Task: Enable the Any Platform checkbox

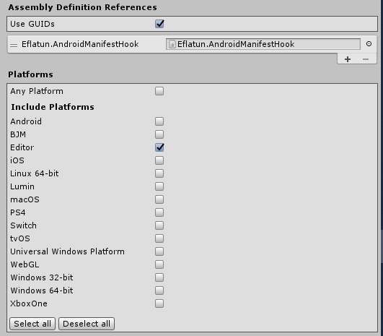Action: [159, 91]
